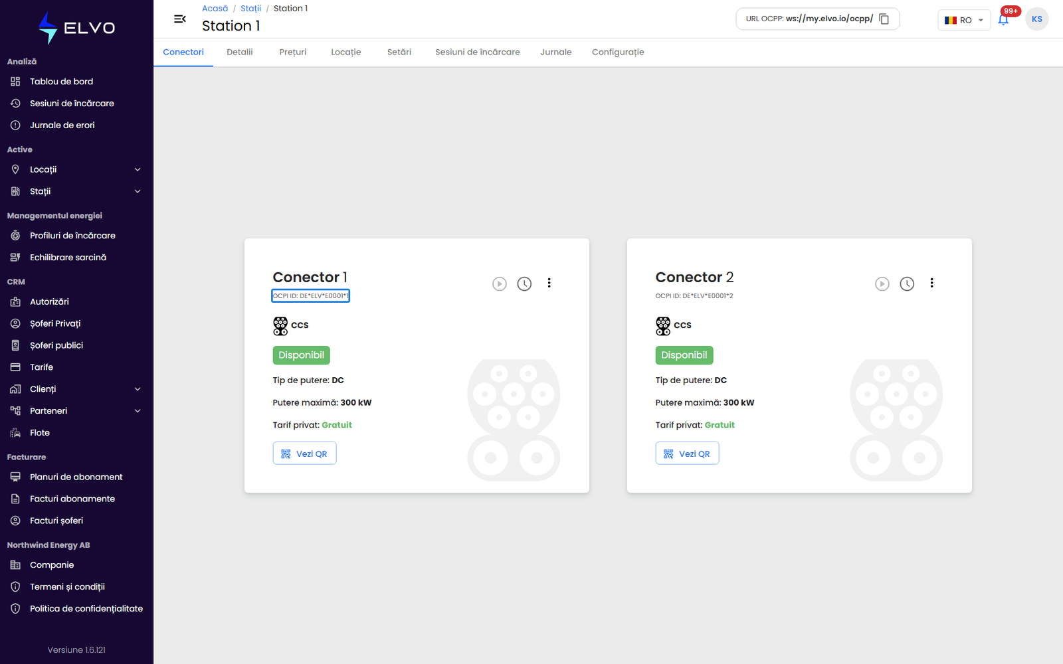The width and height of the screenshot is (1063, 664).
Task: Collapse the sidebar menu icon
Action: tap(179, 19)
